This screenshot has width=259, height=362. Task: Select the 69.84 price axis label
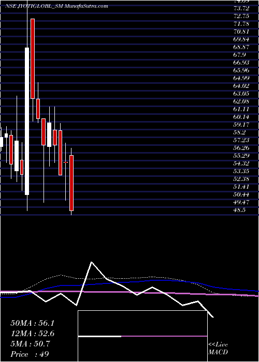coord(241,39)
